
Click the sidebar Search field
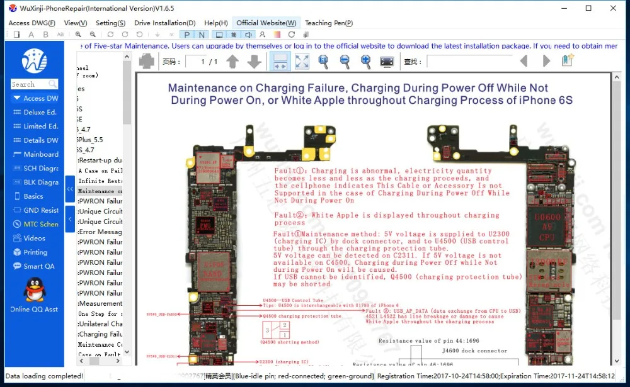pyautogui.click(x=34, y=84)
